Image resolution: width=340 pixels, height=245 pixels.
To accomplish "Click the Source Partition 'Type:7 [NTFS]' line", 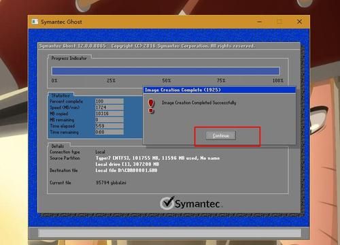I will click(158, 158).
